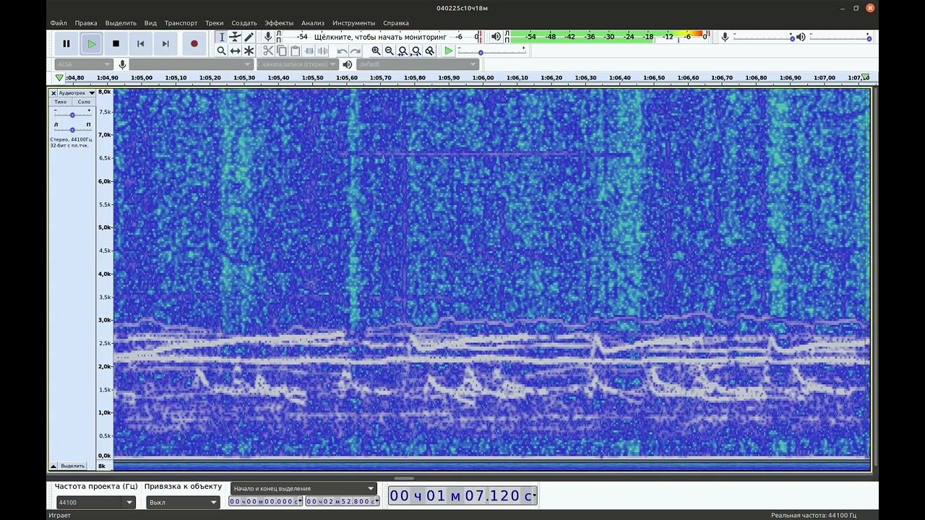Click the track pan Л/П slider
The height and width of the screenshot is (520, 925).
(x=72, y=129)
